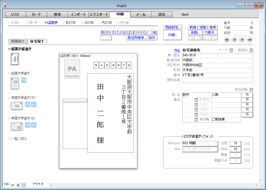Jump to the first record button
Image resolution: width=266 pixels, height=190 pixels.
click(227, 40)
